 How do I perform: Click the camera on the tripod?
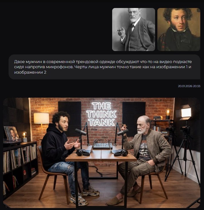(185, 130)
